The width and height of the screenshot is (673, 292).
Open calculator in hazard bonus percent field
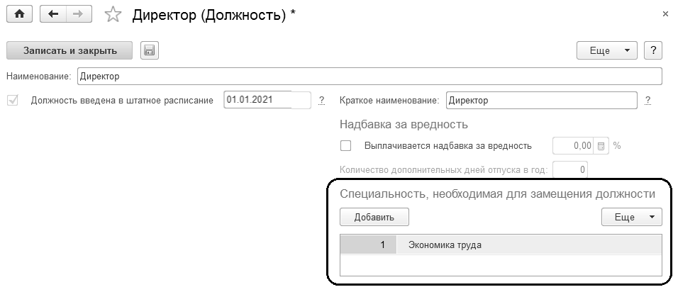click(x=601, y=146)
